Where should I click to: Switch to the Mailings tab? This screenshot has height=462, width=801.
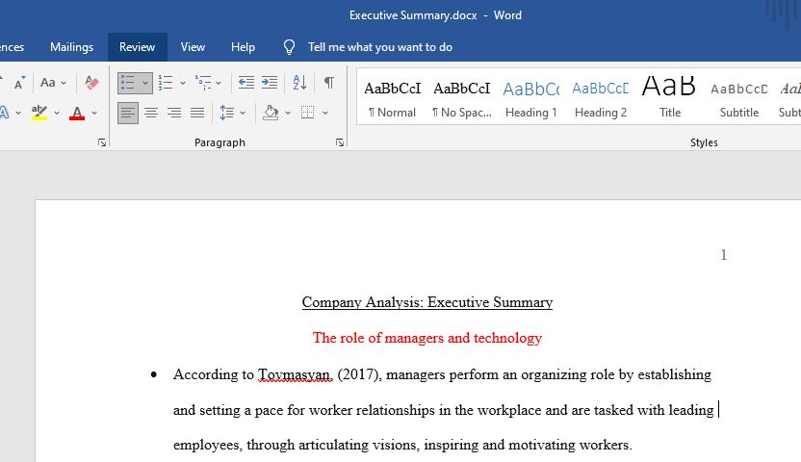click(x=71, y=47)
